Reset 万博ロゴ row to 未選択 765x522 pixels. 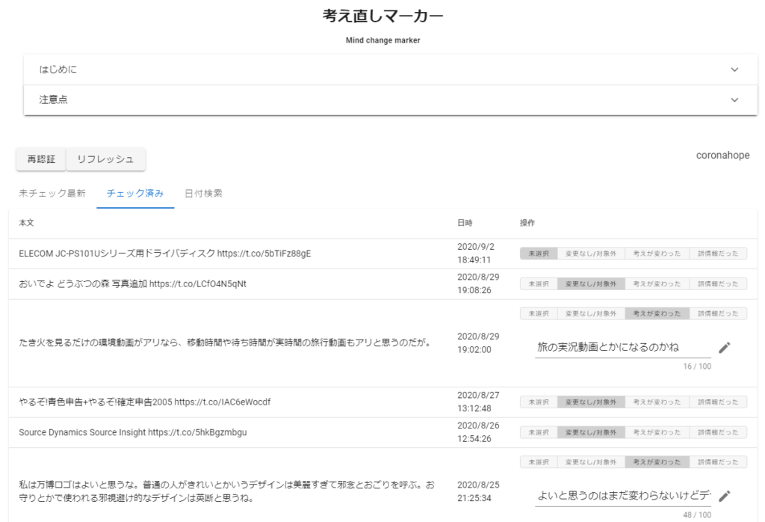click(539, 462)
